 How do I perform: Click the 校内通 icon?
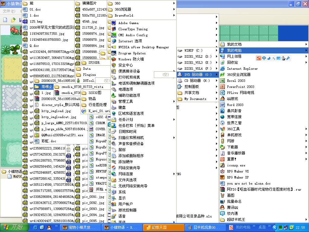click(222, 214)
